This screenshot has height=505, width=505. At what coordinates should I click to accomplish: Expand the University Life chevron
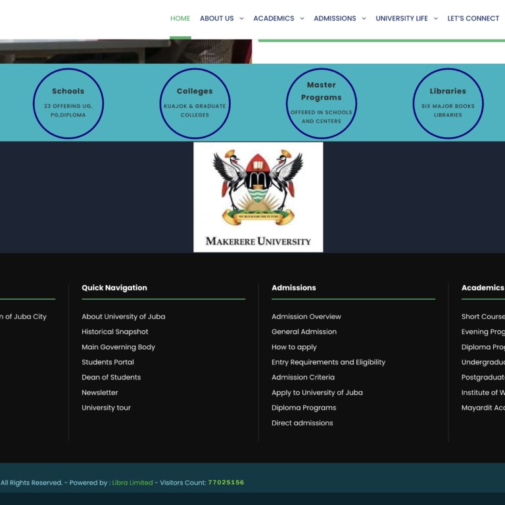pos(435,19)
